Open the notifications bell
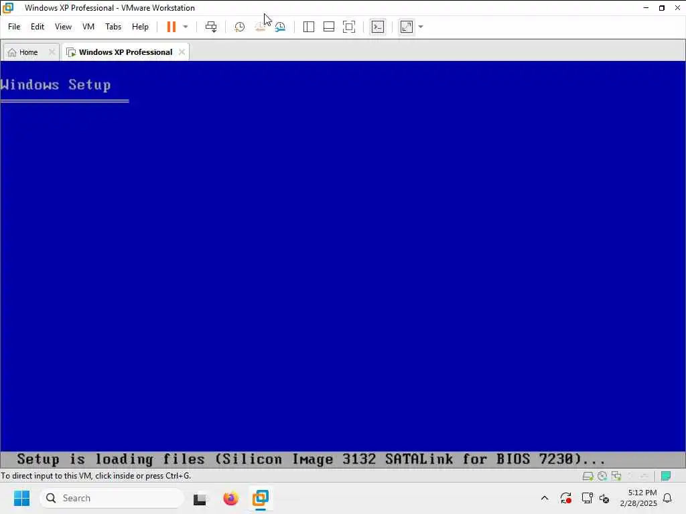This screenshot has height=514, width=686. tap(668, 498)
